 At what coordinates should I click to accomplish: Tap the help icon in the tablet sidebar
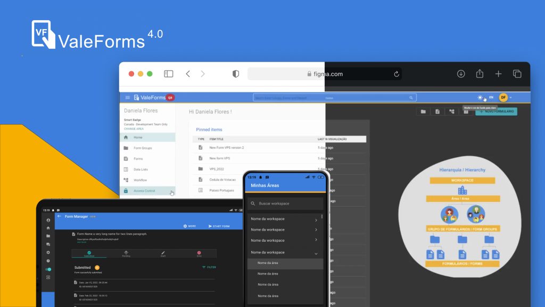pyautogui.click(x=48, y=261)
